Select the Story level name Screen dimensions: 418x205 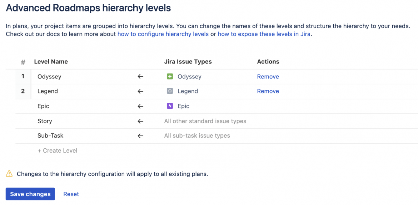45,121
